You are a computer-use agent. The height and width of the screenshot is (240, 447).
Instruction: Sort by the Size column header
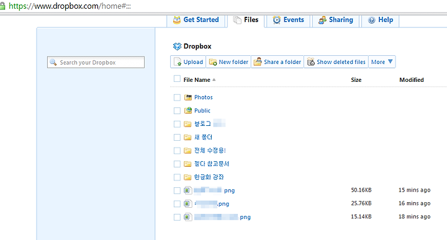click(356, 80)
